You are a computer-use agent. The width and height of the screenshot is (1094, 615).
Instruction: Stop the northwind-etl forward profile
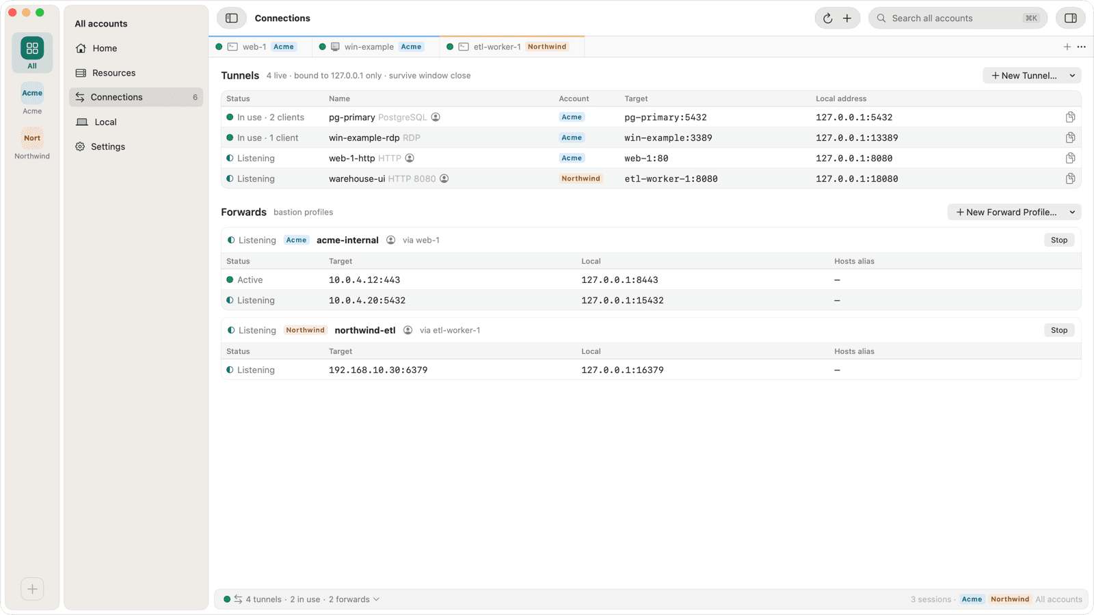[1059, 331]
